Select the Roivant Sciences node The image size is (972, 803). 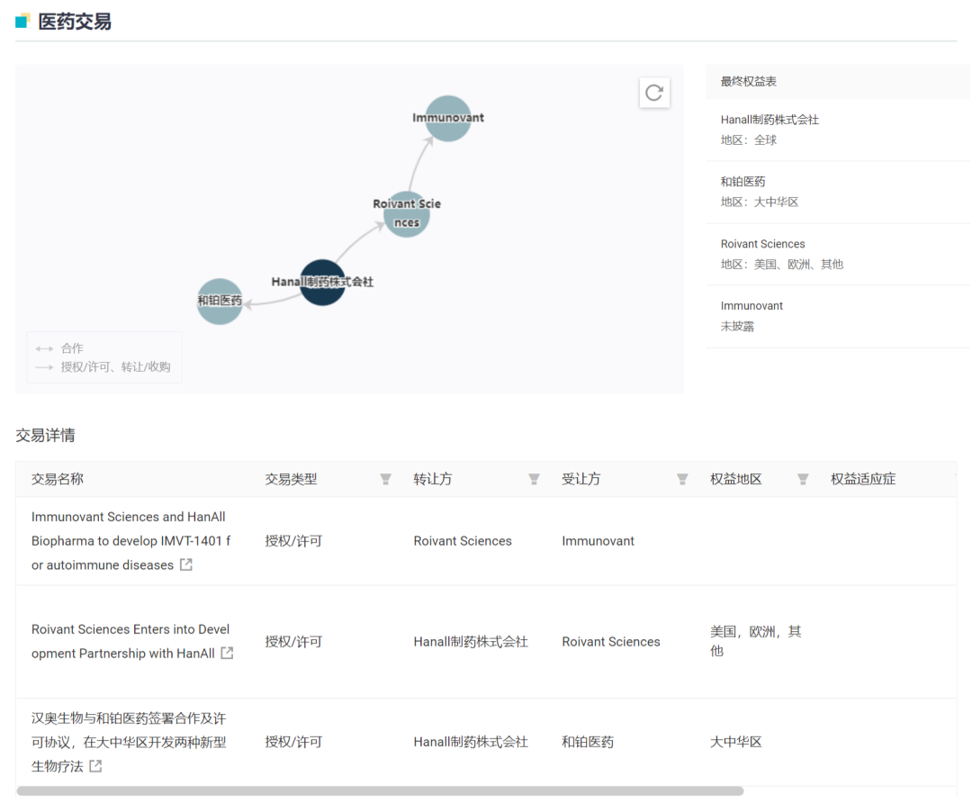click(x=406, y=213)
